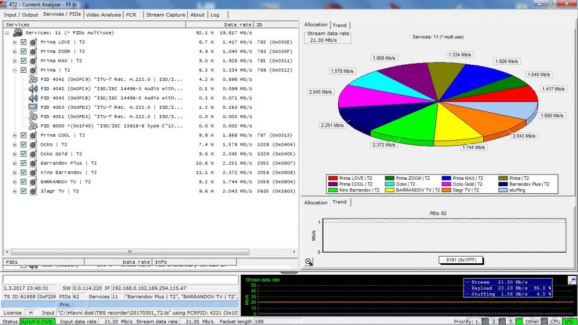This screenshot has height=325, width=578.
Task: Click the red Prima LOVE legend swatch
Action: 333,178
